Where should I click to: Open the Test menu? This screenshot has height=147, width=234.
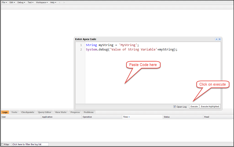pos(30,2)
